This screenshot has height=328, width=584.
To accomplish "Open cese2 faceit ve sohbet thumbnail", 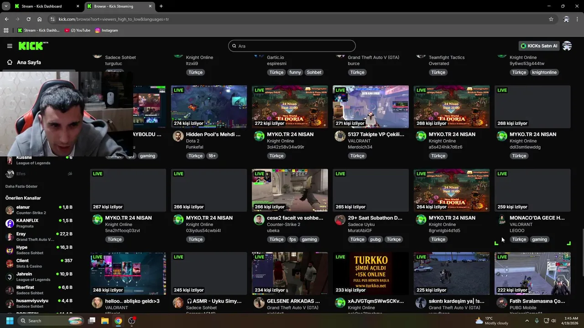I will pyautogui.click(x=290, y=190).
